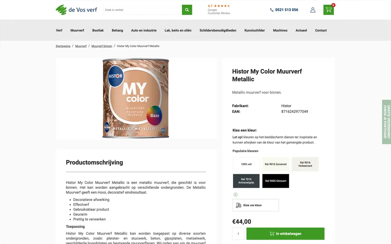Call phone number 0521 513 056
The width and height of the screenshot is (391, 244).
284,10
